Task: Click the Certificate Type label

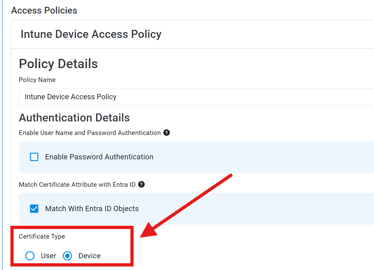Action: [x=42, y=236]
